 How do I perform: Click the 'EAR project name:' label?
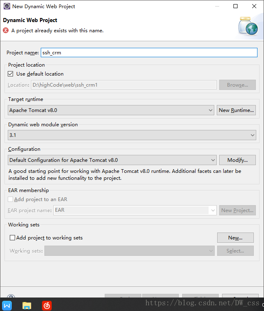tap(29, 210)
